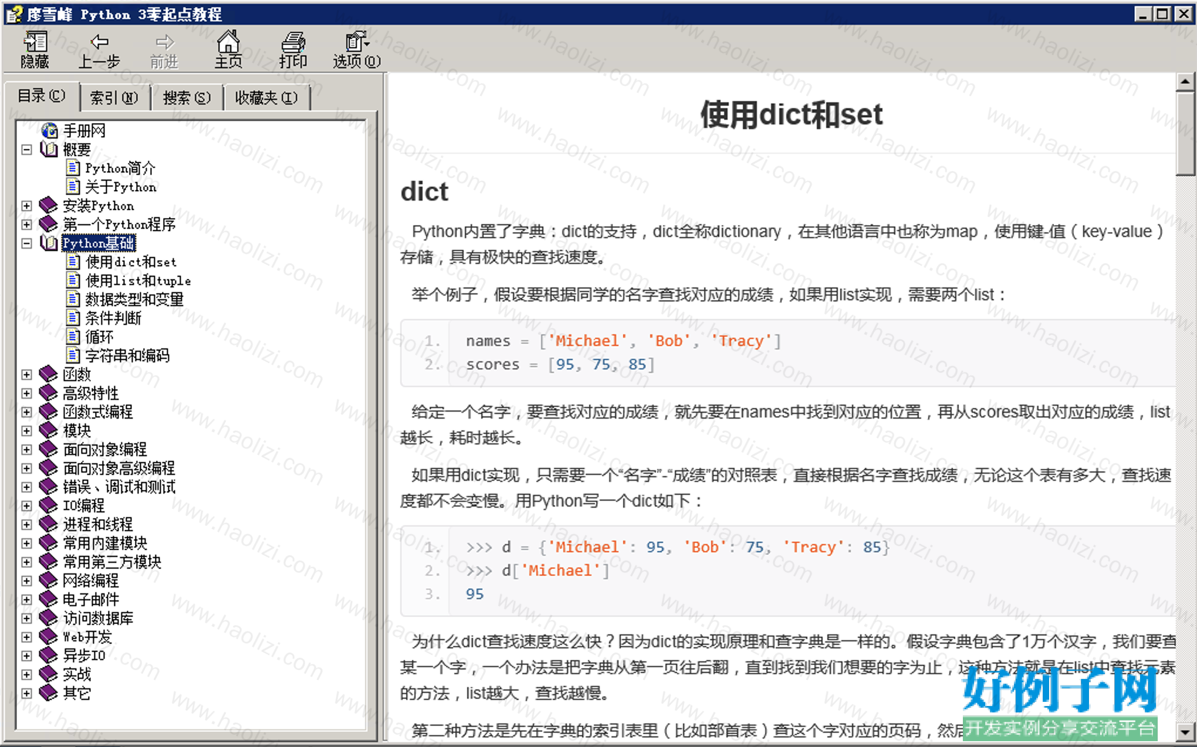Click the book icon beside 高级特性

48,393
